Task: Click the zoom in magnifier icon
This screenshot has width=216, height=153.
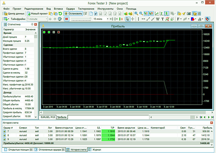Action: pos(136,13)
